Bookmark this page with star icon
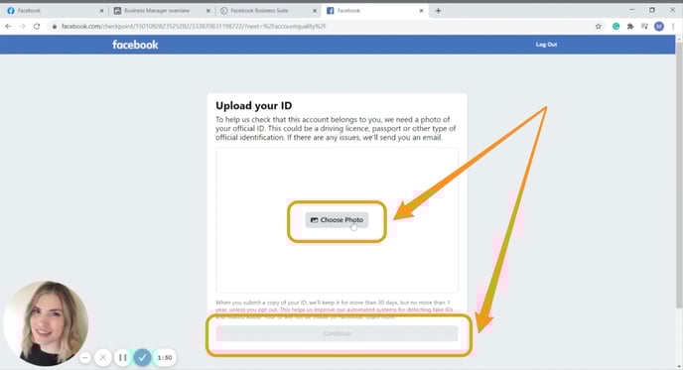Screen dimensions: 683x370 [599, 27]
